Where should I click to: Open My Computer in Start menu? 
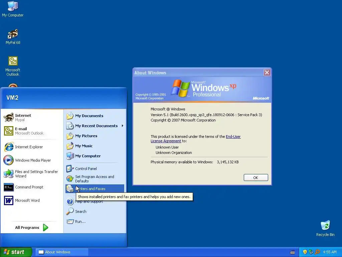[95, 156]
